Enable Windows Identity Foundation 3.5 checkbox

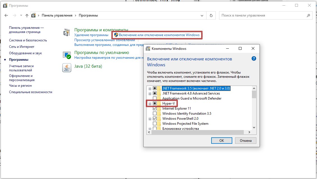click(x=155, y=114)
